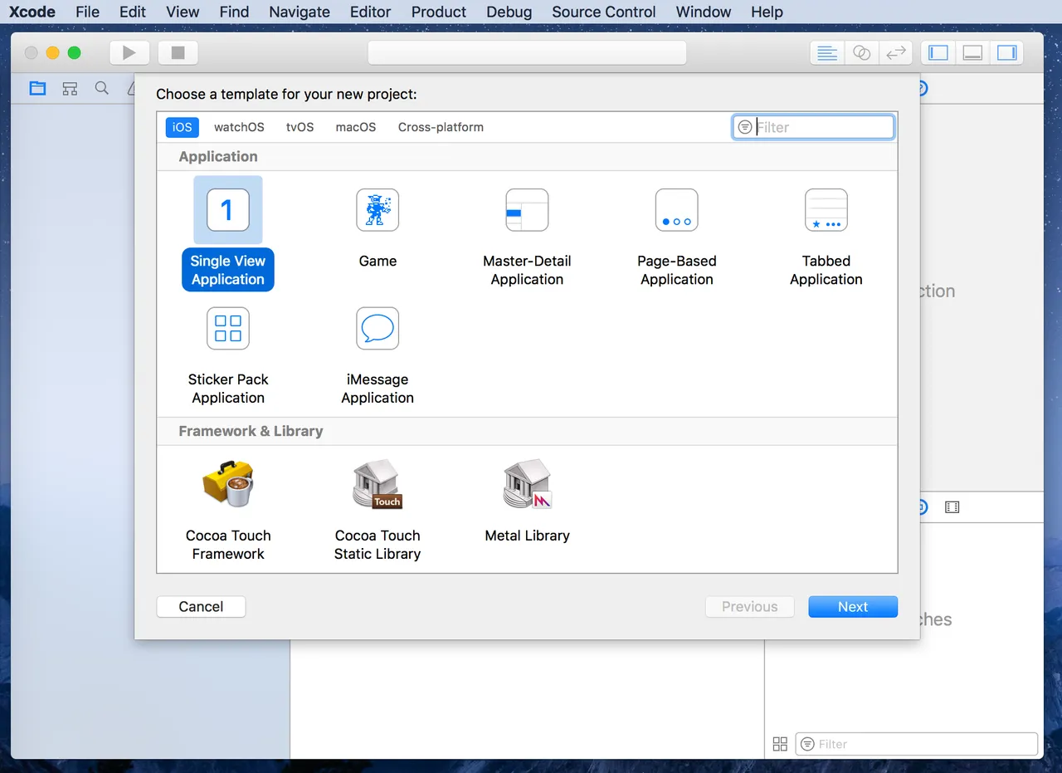Screen dimensions: 1062x773
Task: Click the Next button
Action: pos(853,607)
